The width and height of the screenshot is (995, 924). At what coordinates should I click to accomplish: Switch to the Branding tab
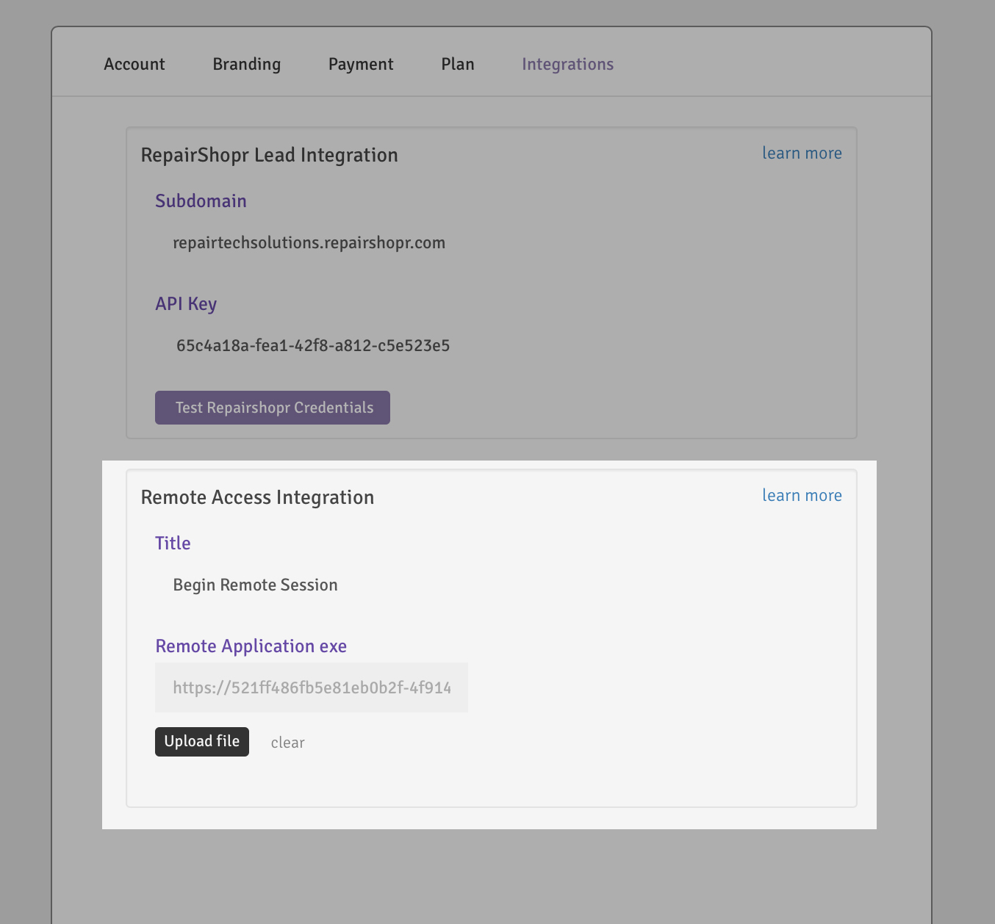click(247, 64)
